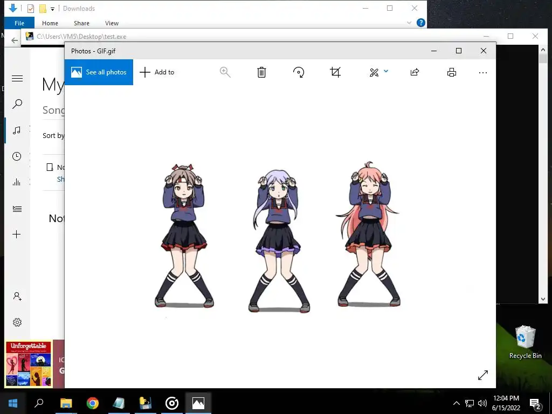Click the Sort by label in Groove
This screenshot has height=414, width=552.
coord(53,135)
